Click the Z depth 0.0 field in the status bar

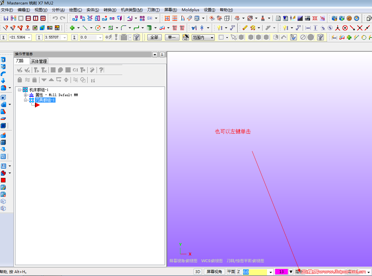click(x=255, y=272)
